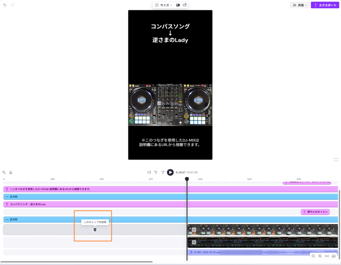Mute the upper video clip's audio

click(x=194, y=229)
